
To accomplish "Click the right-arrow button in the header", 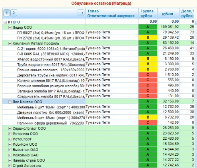I will pos(81,13).
